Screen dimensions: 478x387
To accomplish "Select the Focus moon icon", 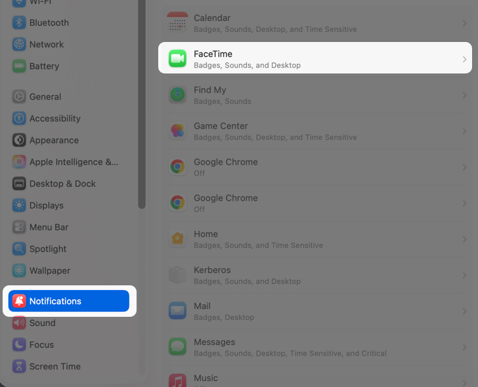I will [19, 344].
